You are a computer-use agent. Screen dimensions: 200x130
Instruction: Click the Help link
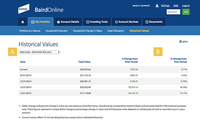[x=176, y=5]
